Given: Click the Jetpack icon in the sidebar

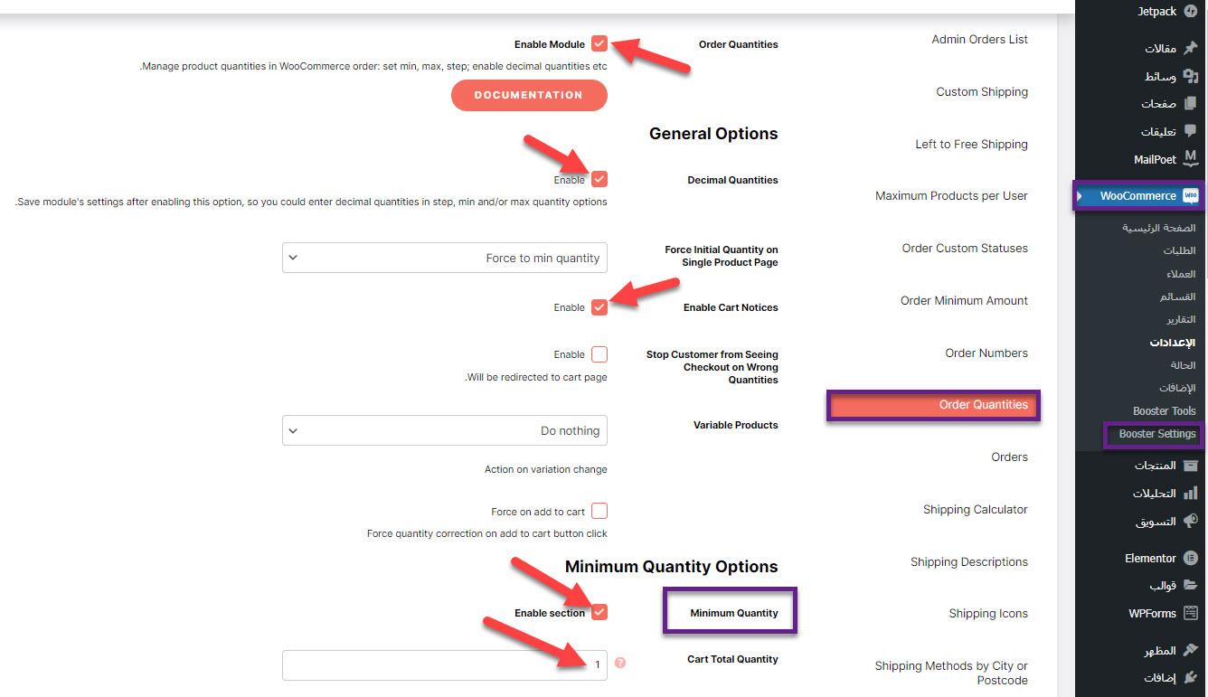Looking at the screenshot, I should (1191, 12).
